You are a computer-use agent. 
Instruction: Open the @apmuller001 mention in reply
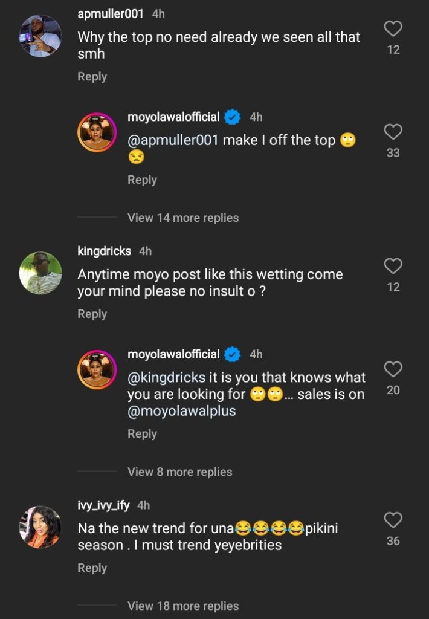173,140
